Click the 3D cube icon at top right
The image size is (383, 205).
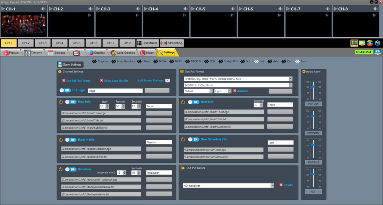coord(377,43)
